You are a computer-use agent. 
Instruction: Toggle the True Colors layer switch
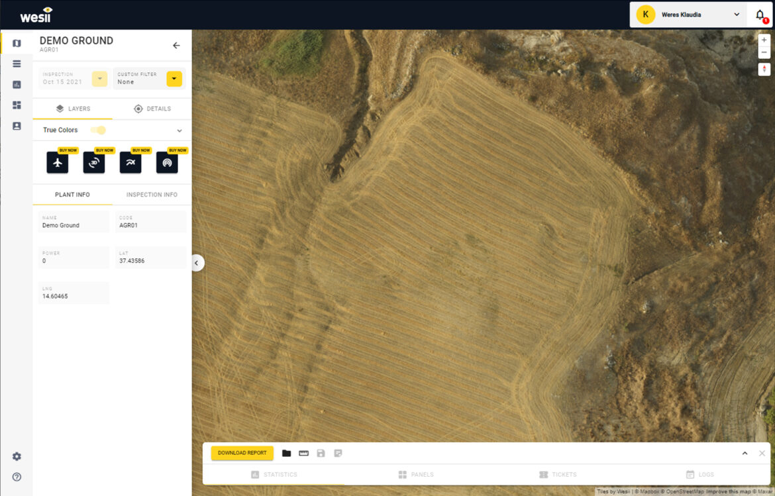tap(98, 130)
